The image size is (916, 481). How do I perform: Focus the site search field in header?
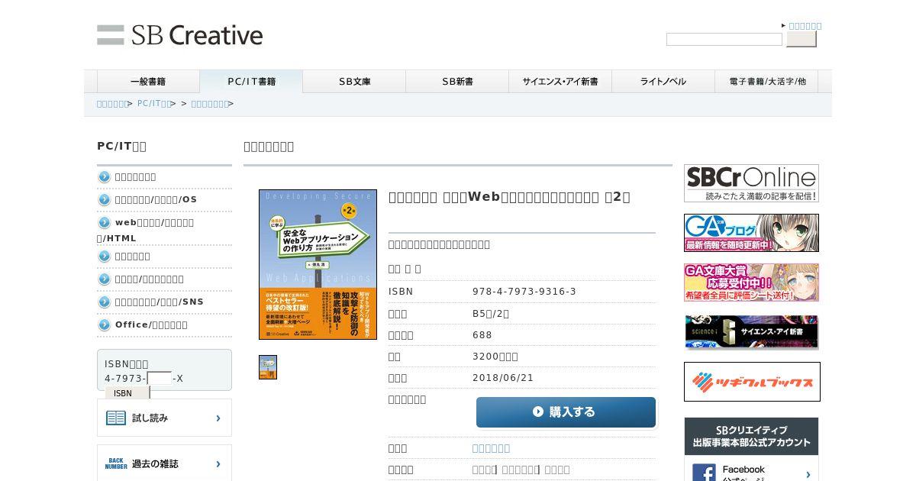click(724, 39)
